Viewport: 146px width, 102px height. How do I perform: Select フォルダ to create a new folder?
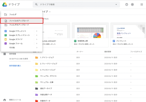(x=22, y=14)
